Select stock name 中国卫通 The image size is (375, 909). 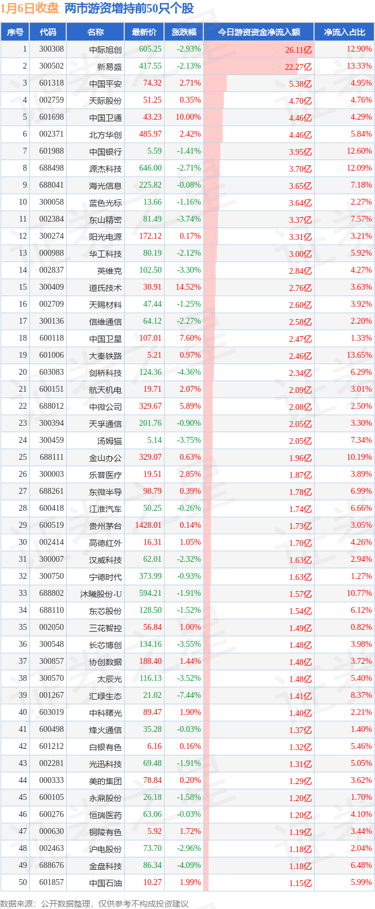point(105,117)
